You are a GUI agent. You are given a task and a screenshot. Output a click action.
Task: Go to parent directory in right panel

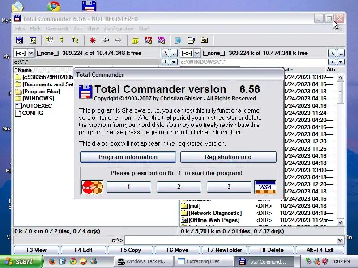pyautogui.click(x=341, y=53)
